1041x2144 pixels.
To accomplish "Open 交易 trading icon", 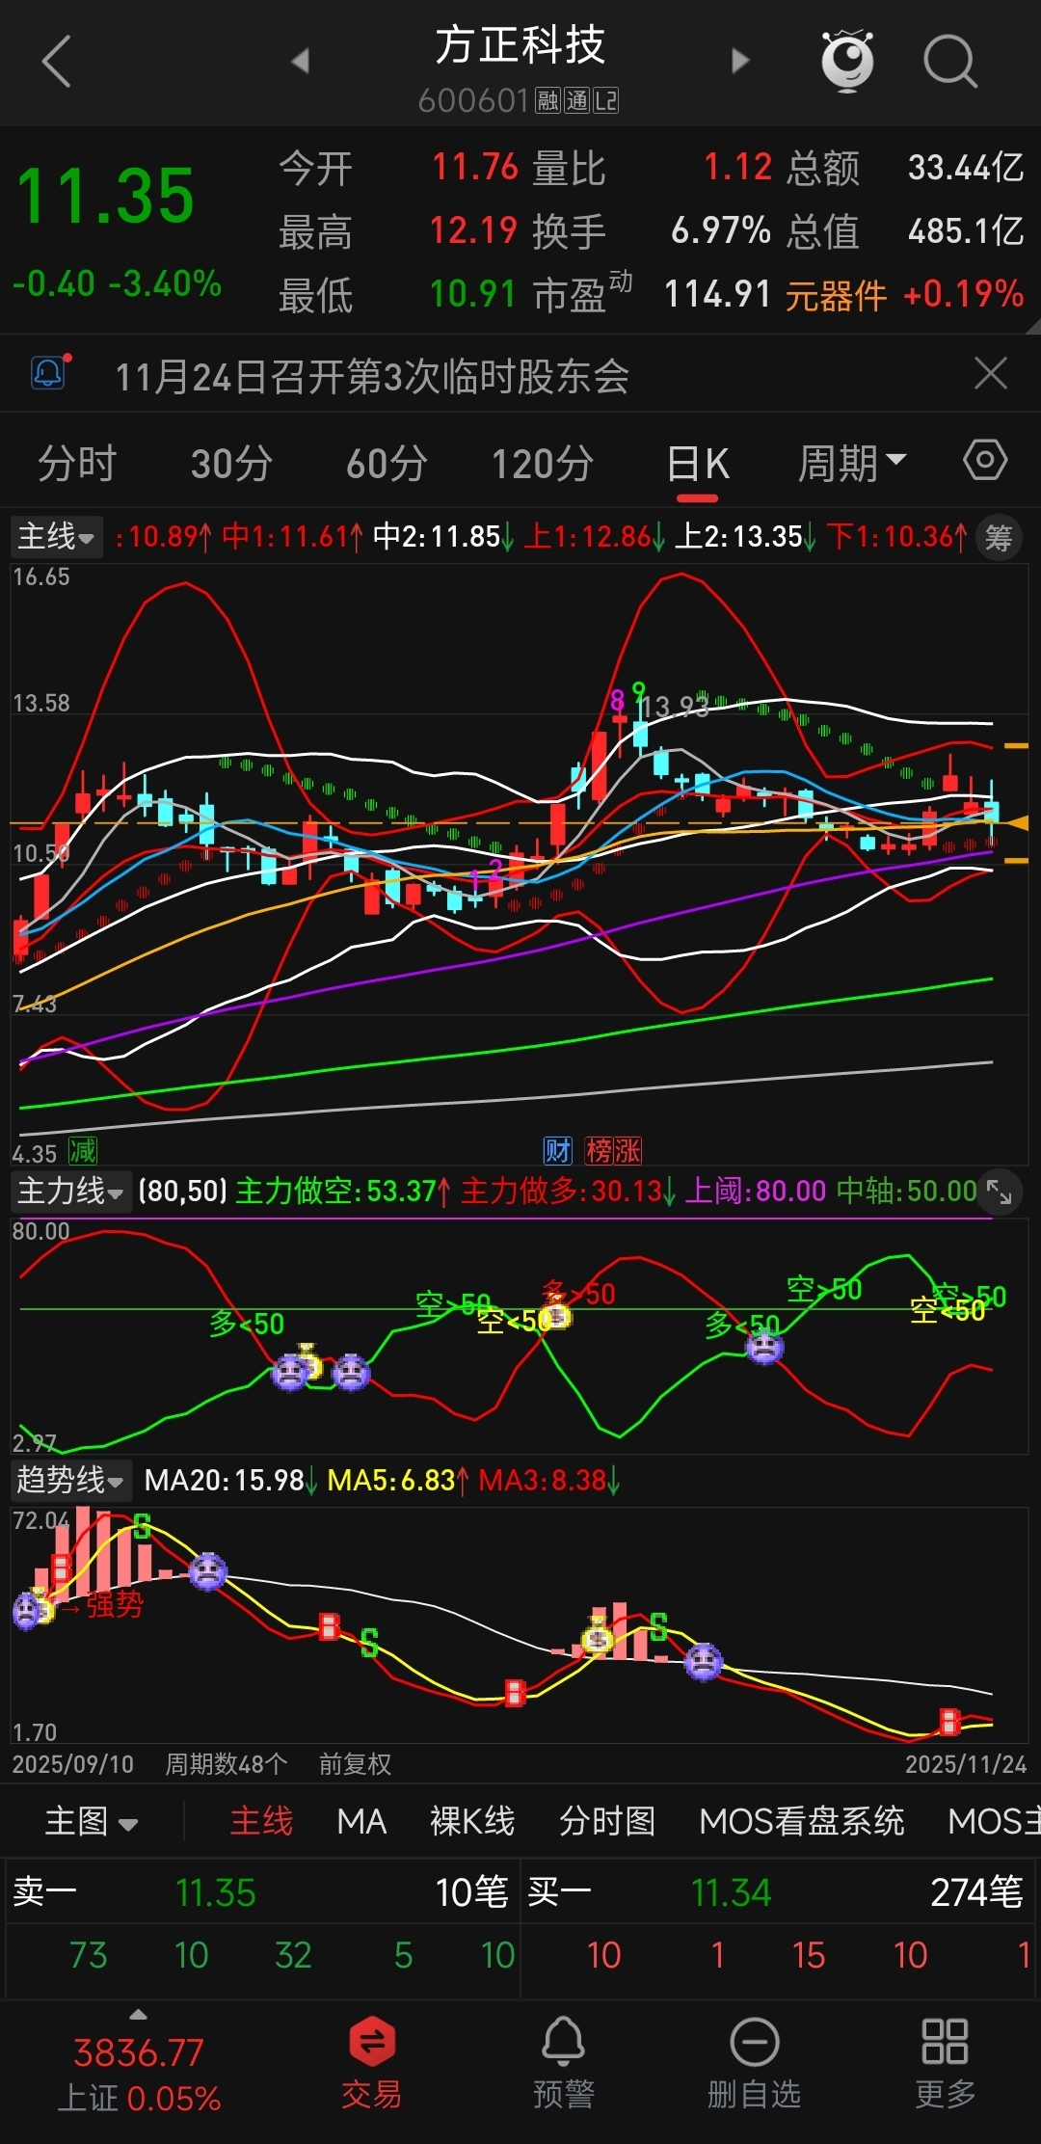I will point(372,2062).
